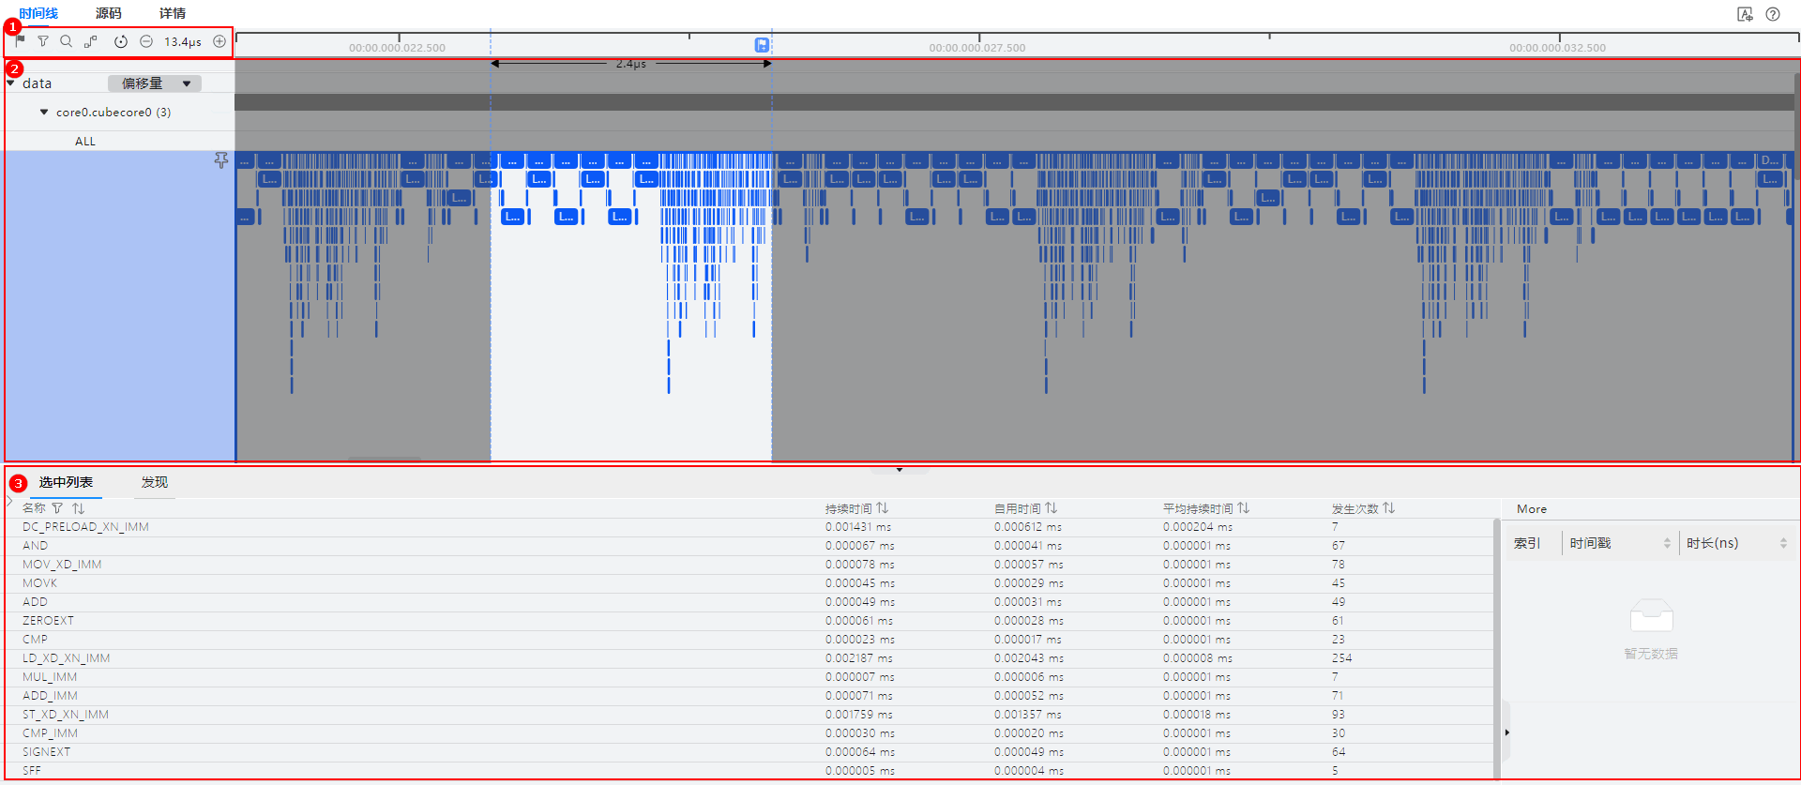Open the timeline toolbar filter funnel
1801x785 pixels.
point(43,41)
